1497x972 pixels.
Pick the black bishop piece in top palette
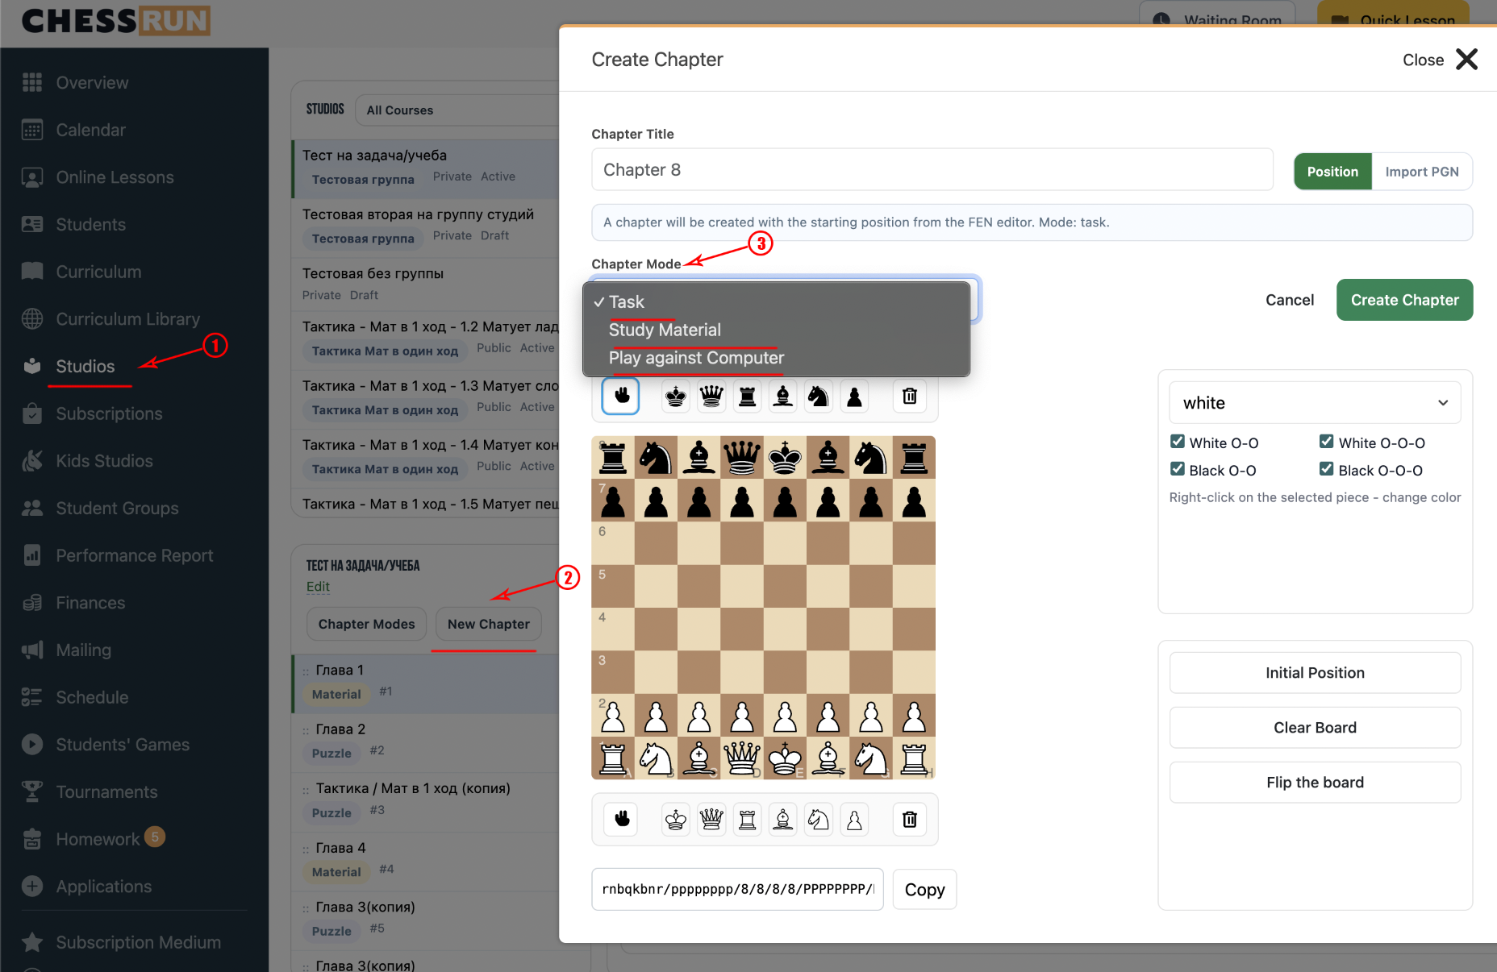click(x=783, y=396)
